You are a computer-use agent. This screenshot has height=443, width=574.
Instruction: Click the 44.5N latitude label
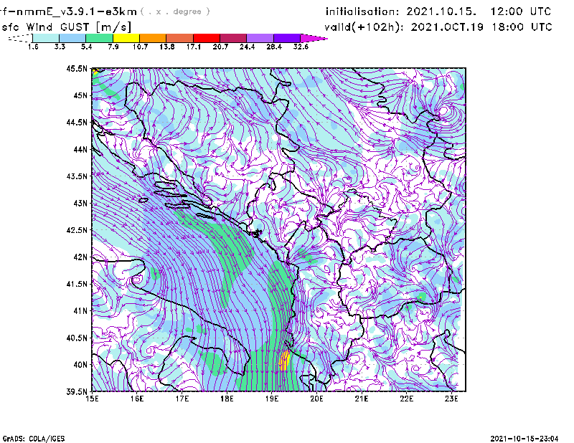point(77,122)
